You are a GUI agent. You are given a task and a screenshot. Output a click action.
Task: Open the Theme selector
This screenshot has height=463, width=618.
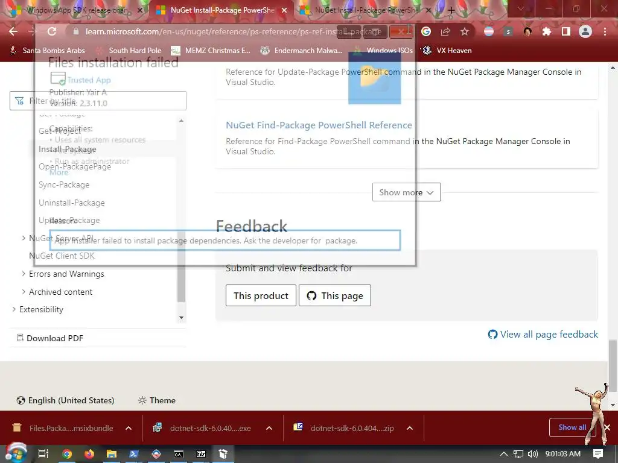tap(157, 400)
